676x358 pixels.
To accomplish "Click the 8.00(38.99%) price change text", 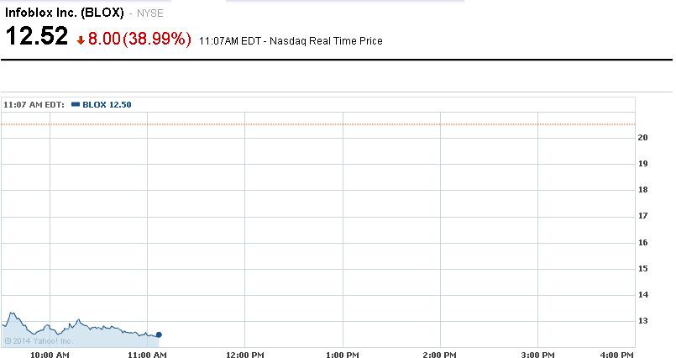I will (140, 39).
